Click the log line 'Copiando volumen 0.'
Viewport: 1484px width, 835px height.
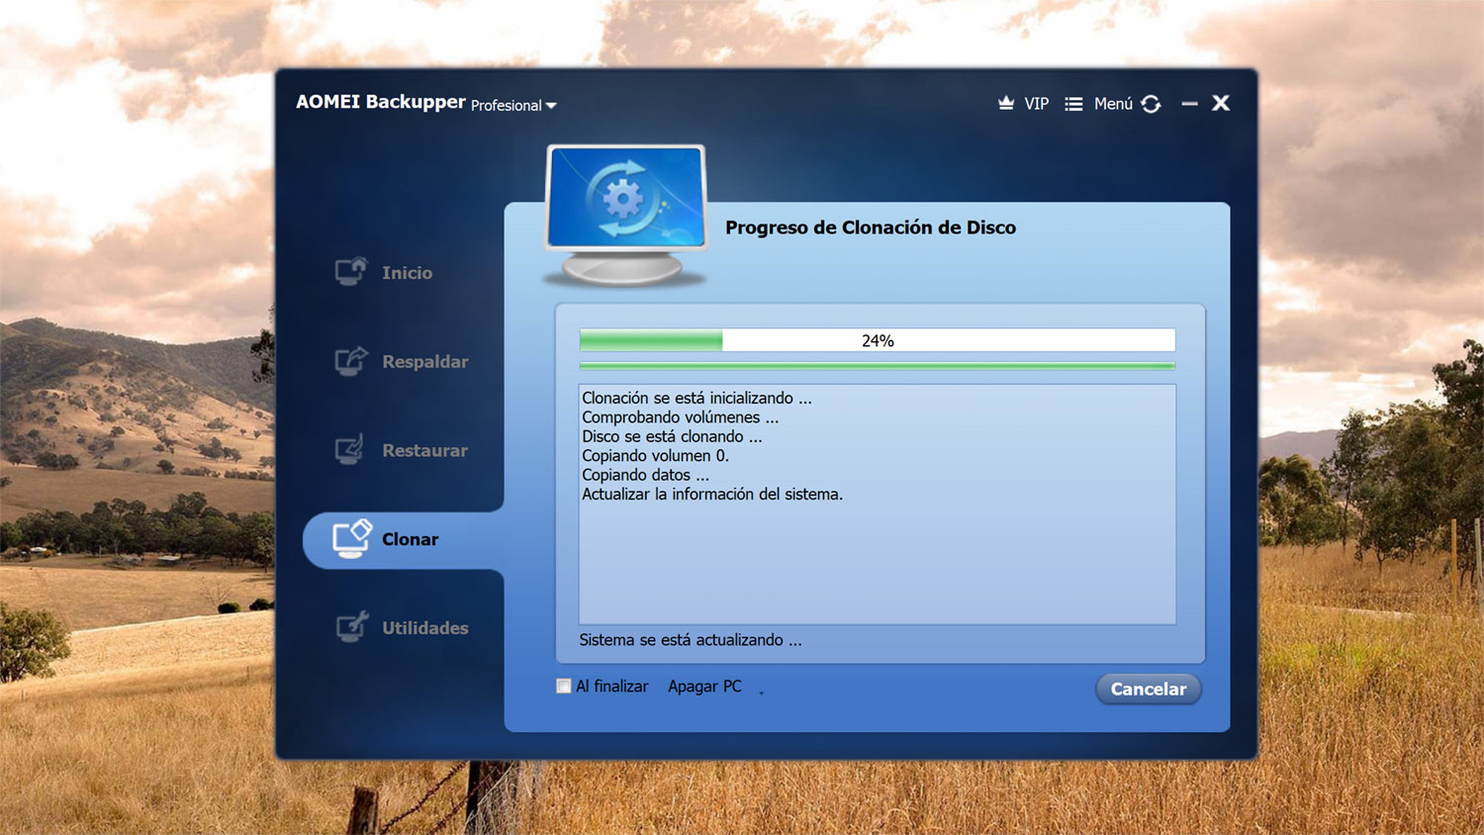pyautogui.click(x=655, y=456)
